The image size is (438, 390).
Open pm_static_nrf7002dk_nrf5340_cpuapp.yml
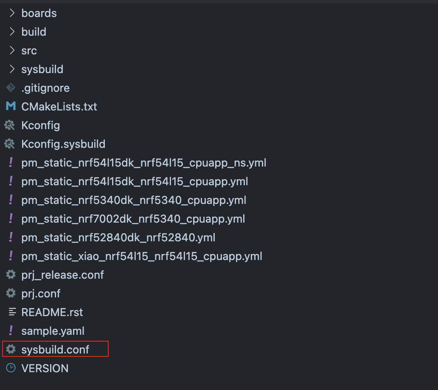(x=133, y=219)
